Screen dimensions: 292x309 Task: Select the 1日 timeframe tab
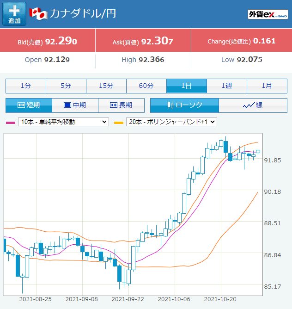coord(187,86)
